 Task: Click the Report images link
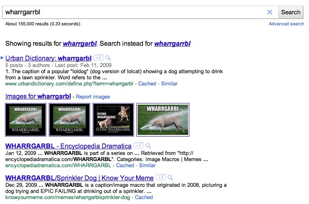93,97
